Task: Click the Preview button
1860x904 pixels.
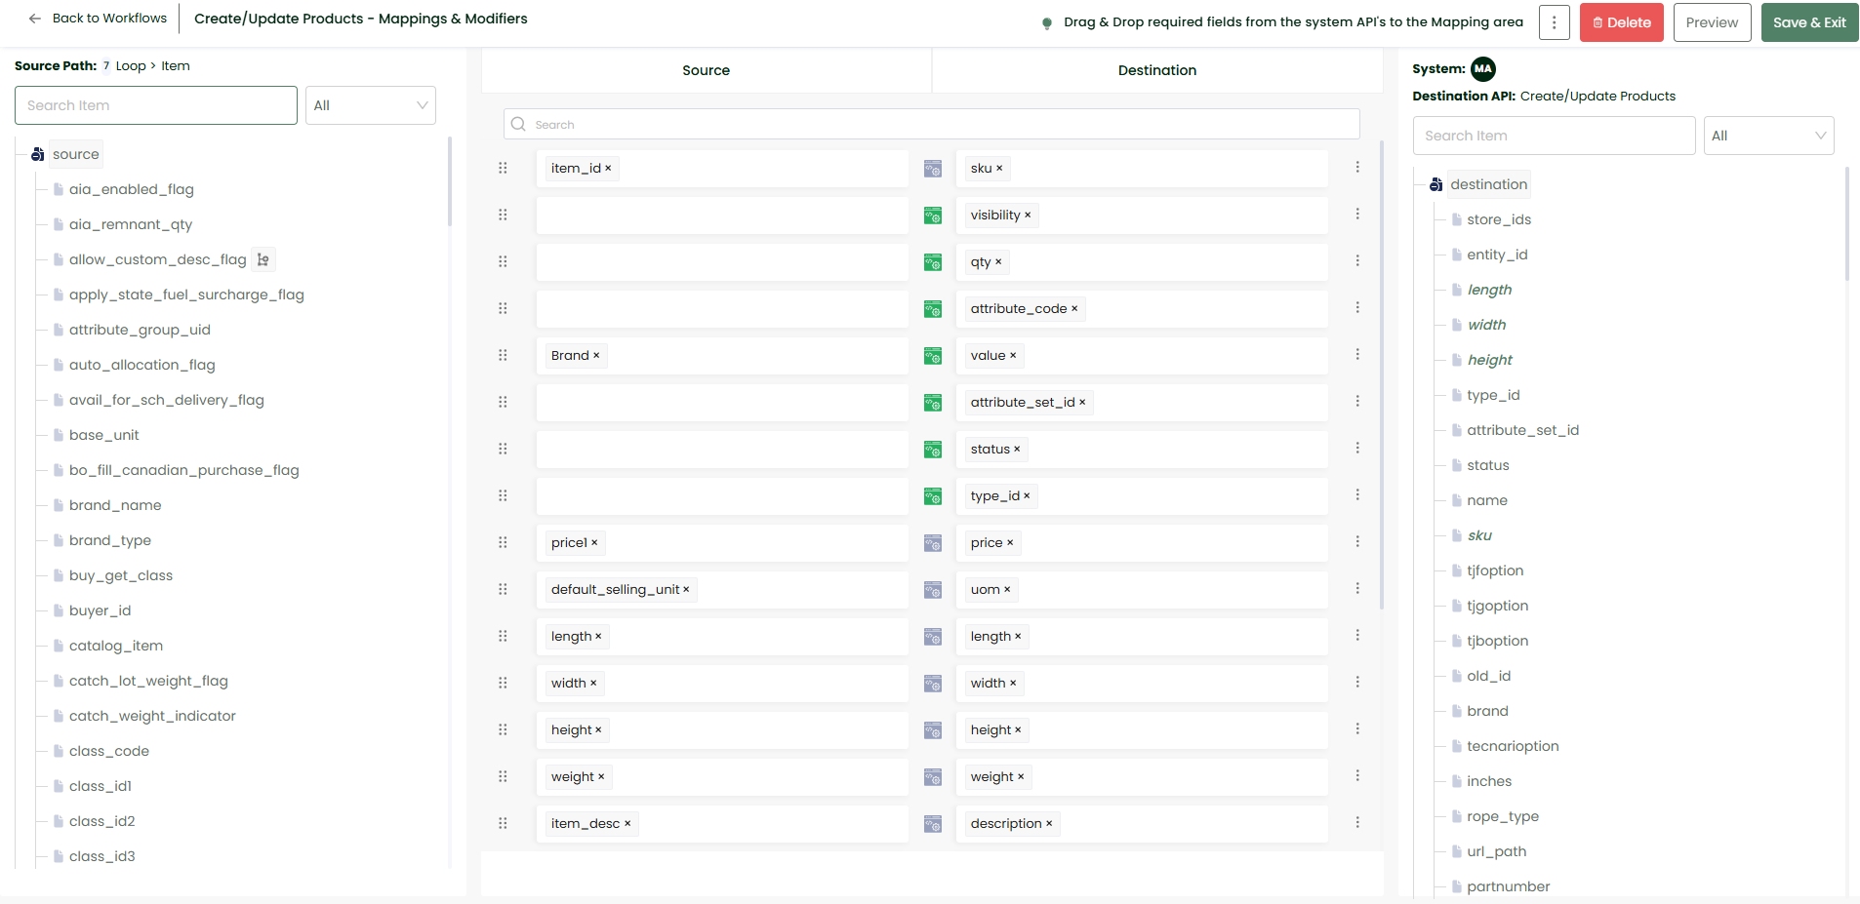Action: pyautogui.click(x=1712, y=22)
